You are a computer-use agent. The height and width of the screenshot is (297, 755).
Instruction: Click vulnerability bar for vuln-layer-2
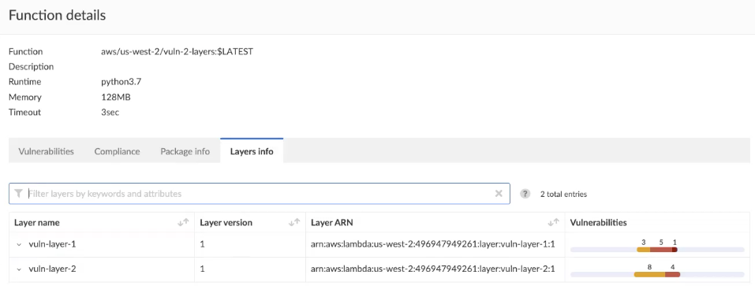point(657,274)
